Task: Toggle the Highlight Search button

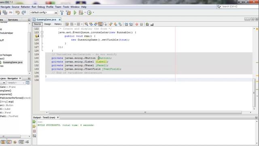Action: [100, 24]
